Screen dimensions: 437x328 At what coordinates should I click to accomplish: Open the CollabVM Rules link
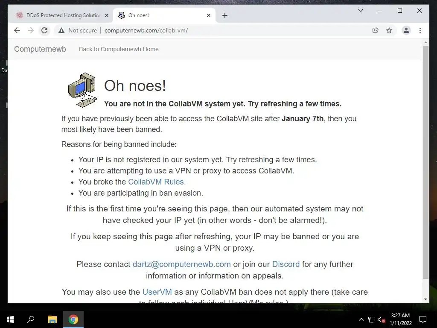(156, 182)
